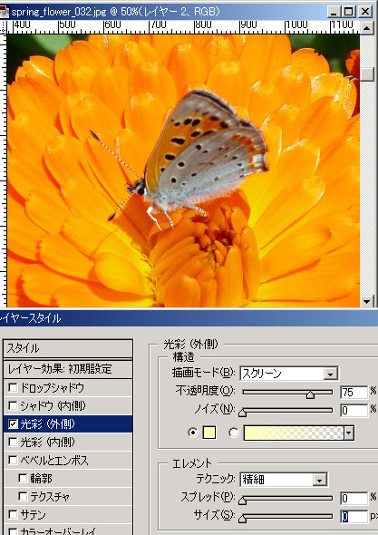Enable the 光彩 (内側) checkbox
This screenshot has height=535, width=378.
pos(13,443)
